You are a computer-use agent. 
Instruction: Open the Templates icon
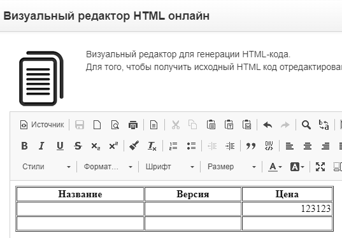pyautogui.click(x=153, y=125)
